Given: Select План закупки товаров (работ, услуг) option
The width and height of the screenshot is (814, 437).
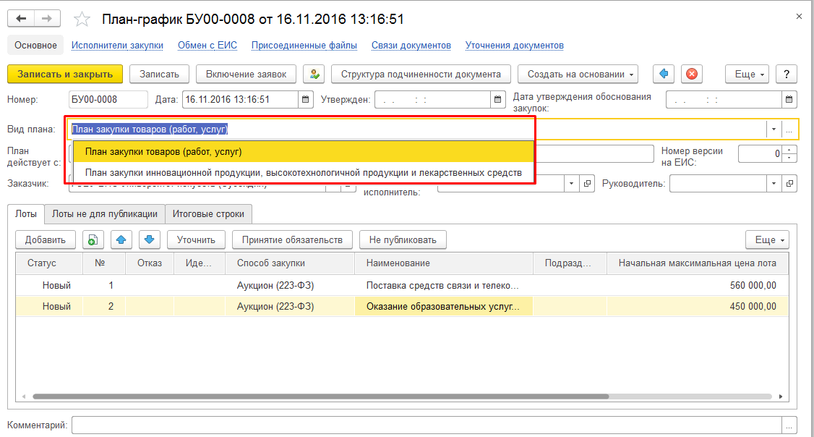Looking at the screenshot, I should tap(304, 152).
